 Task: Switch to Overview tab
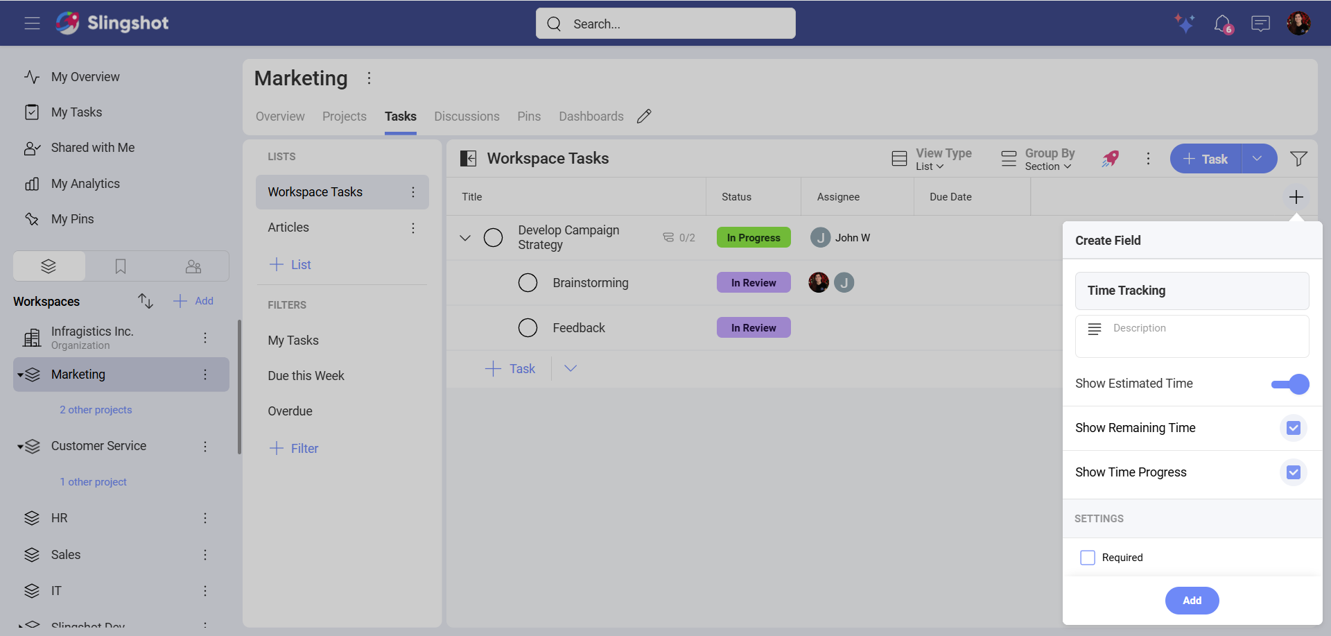(280, 117)
